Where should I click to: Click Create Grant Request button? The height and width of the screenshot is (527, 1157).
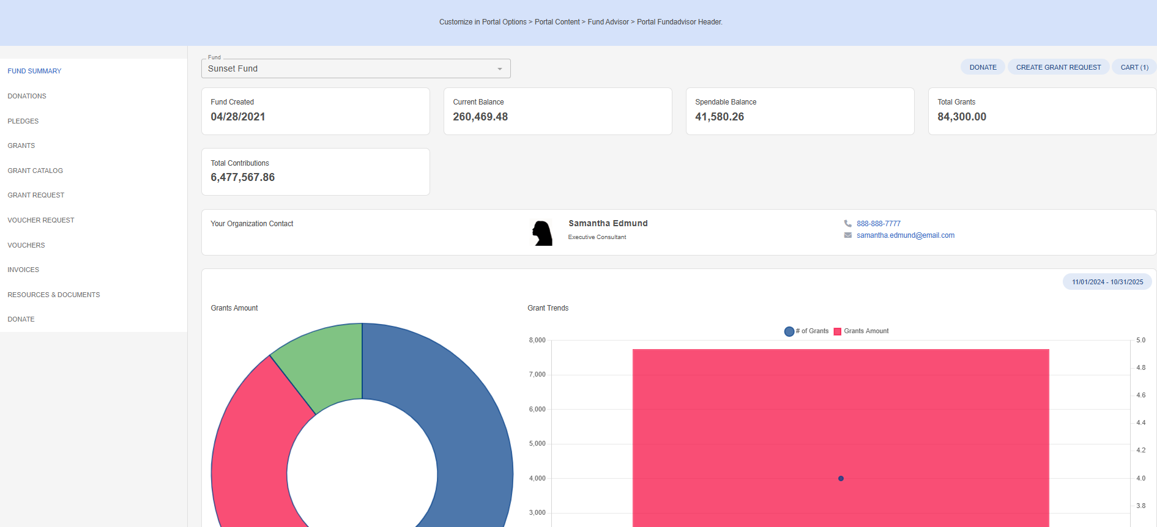click(x=1058, y=67)
